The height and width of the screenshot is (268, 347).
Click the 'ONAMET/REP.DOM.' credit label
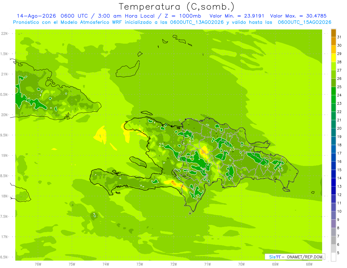coord(305,257)
